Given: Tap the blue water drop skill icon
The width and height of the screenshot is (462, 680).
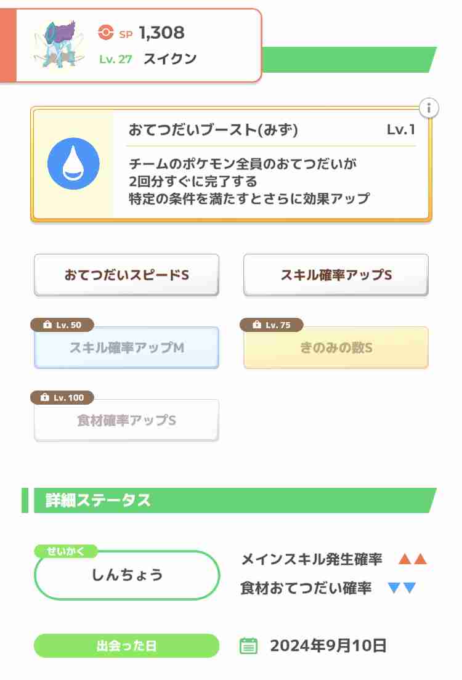Looking at the screenshot, I should (x=73, y=163).
